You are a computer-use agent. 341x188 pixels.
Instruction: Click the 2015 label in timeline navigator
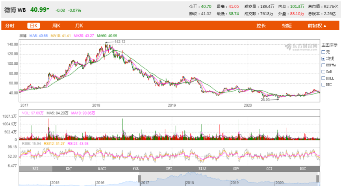coord(55,183)
